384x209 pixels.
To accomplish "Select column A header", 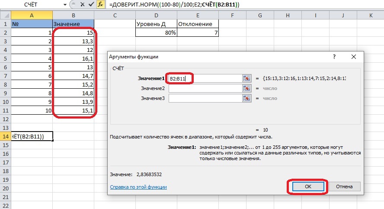I will tap(32, 16).
